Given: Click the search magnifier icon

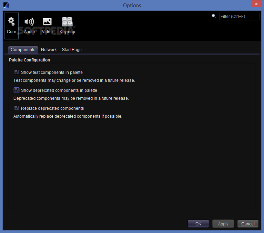Looking at the screenshot, I should click(214, 16).
